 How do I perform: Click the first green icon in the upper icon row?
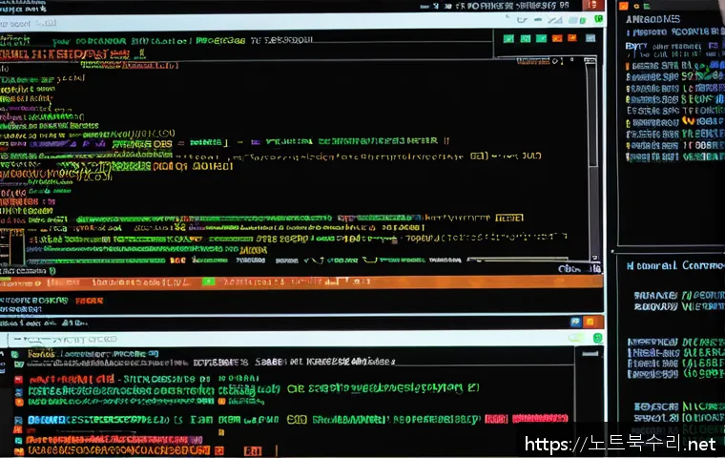tap(508, 39)
